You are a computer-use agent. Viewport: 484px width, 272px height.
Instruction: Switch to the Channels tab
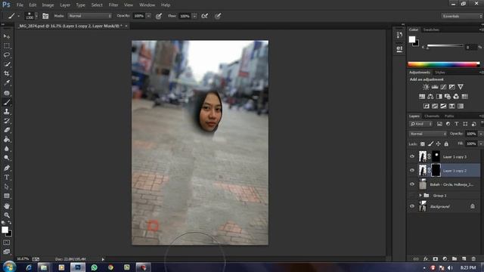pos(432,116)
